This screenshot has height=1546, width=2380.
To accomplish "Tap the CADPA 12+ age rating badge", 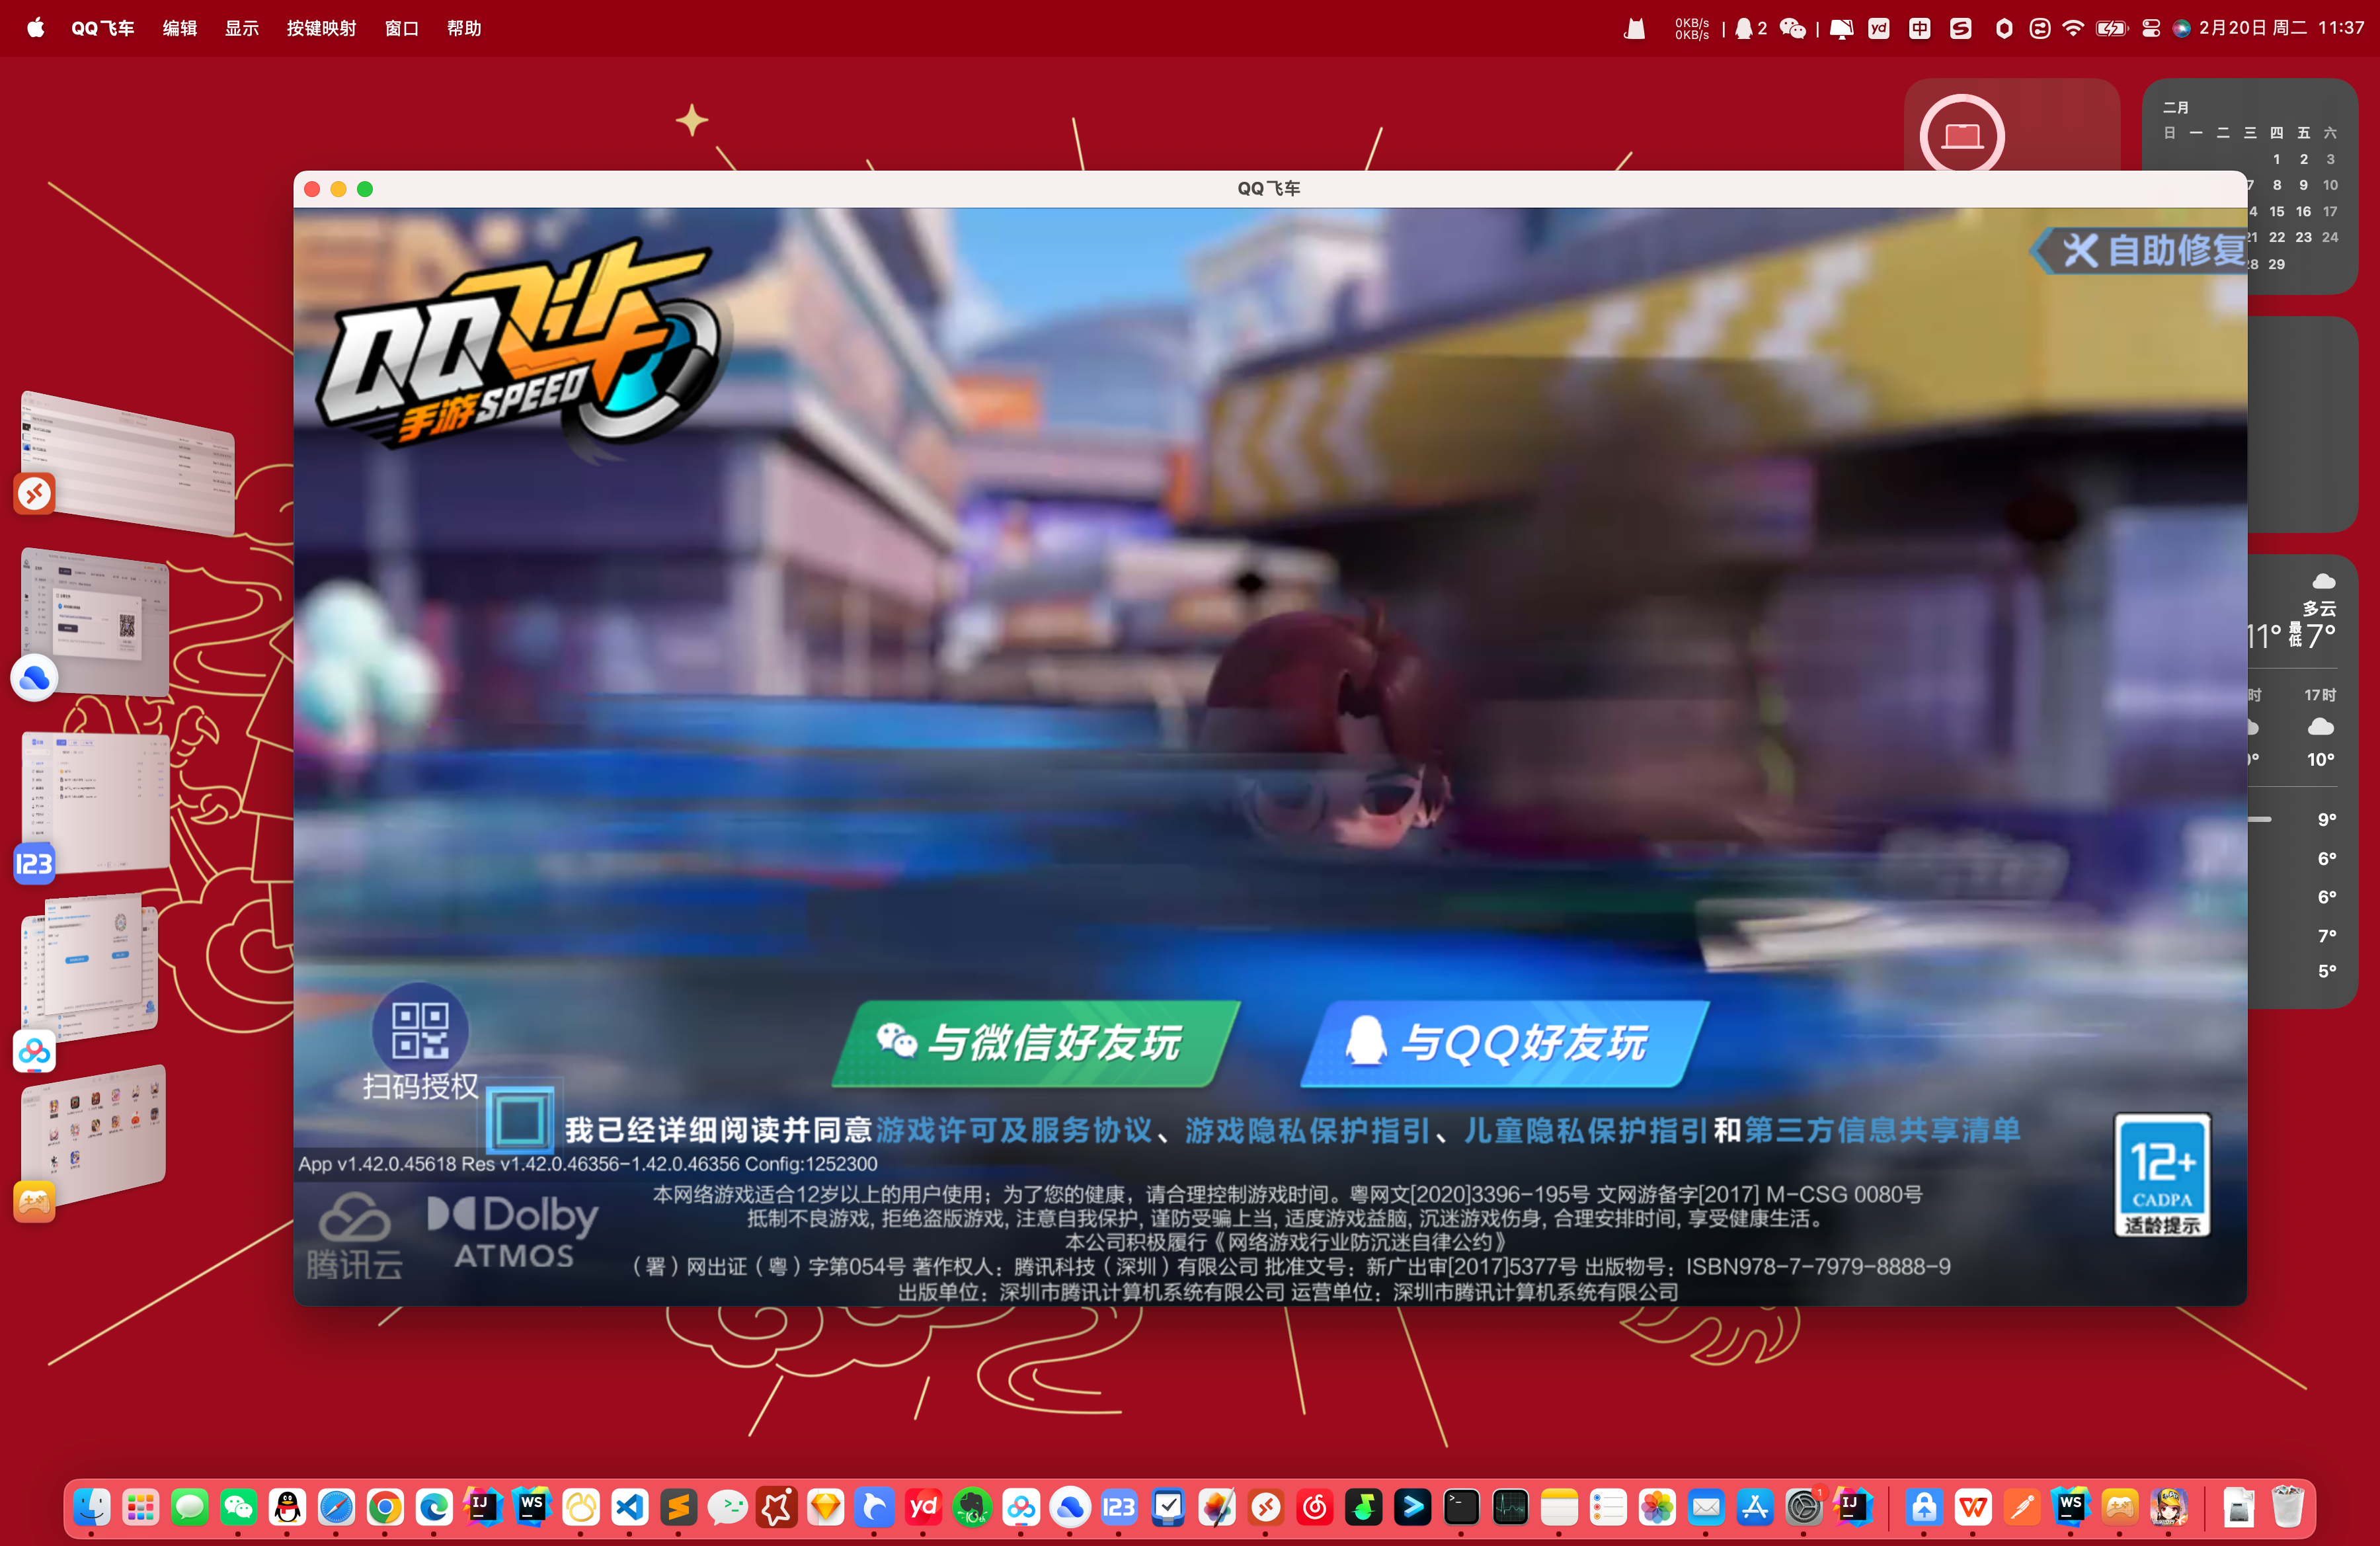I will tap(2162, 1175).
